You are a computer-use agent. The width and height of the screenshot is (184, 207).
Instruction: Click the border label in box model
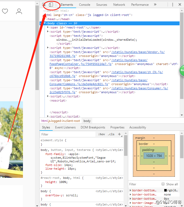(x=143, y=144)
